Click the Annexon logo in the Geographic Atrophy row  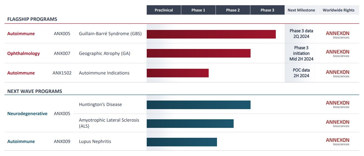(337, 53)
